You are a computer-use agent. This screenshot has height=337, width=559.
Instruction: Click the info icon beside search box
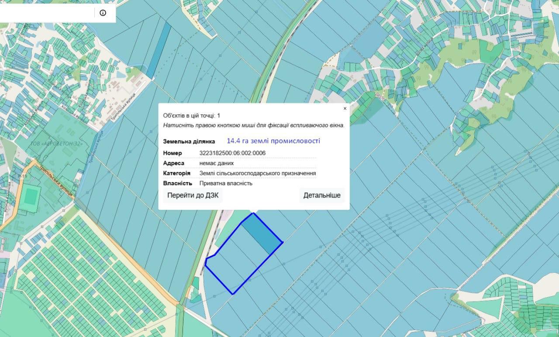103,13
